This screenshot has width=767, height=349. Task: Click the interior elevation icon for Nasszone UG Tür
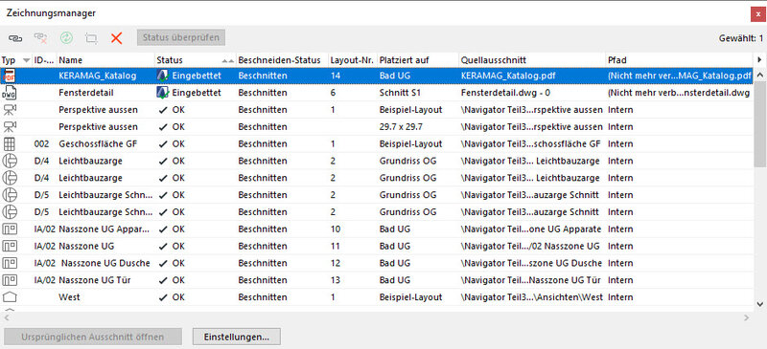coord(10,280)
